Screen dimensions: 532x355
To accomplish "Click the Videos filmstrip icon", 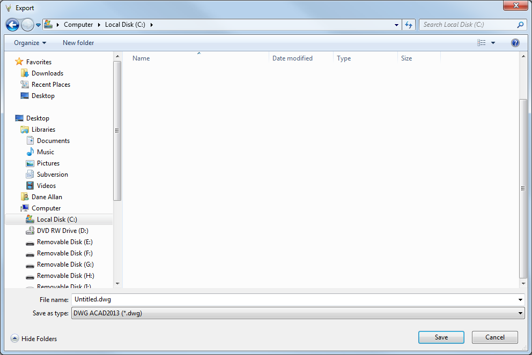I will [x=30, y=186].
